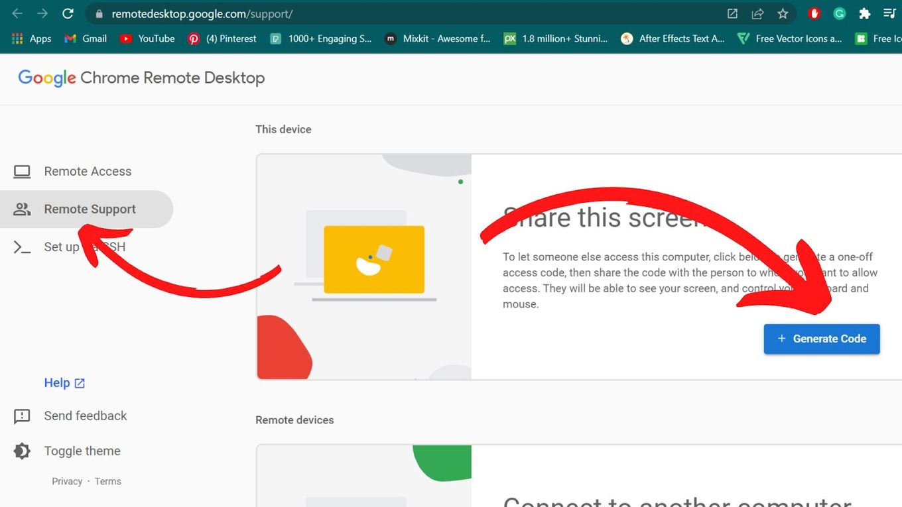Click the open-in-app icon in address bar
The height and width of the screenshot is (507, 902).
click(732, 13)
